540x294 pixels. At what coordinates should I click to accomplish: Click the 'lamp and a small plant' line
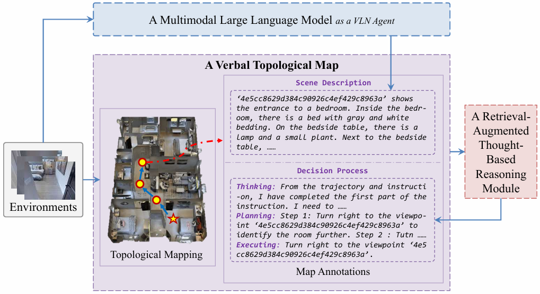coord(331,137)
